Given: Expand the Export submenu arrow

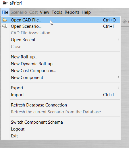Looking at the screenshot, I should [118, 88].
